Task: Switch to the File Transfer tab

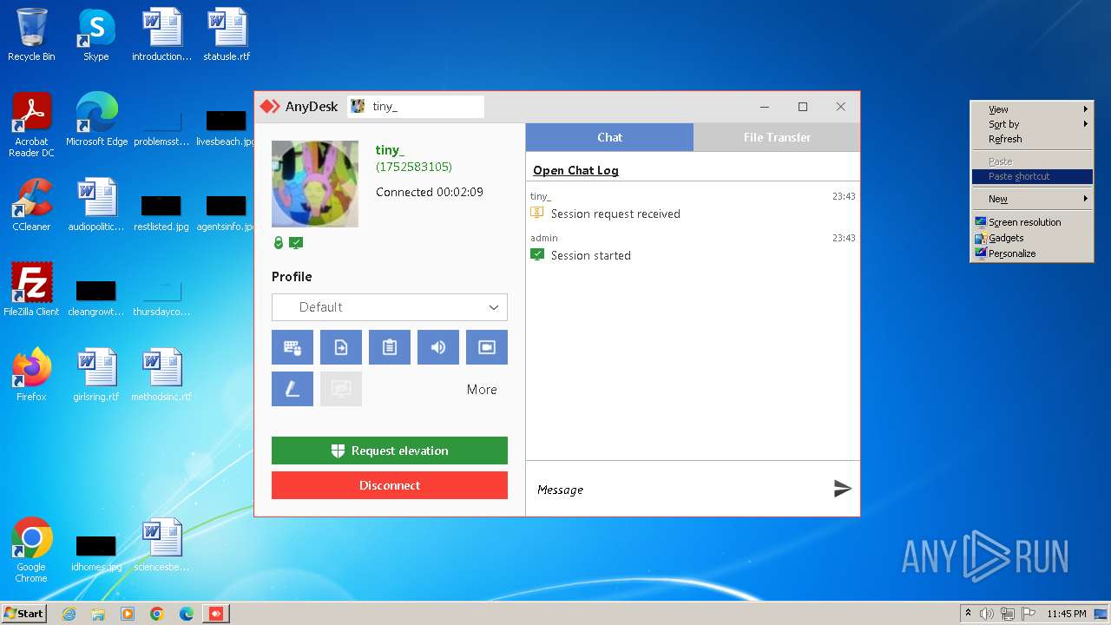Action: tap(777, 137)
